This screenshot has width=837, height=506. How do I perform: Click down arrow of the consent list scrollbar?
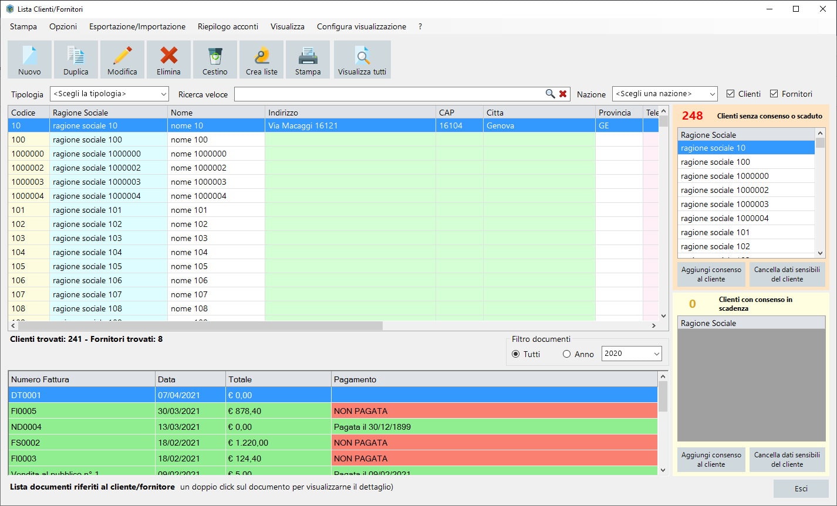(821, 253)
